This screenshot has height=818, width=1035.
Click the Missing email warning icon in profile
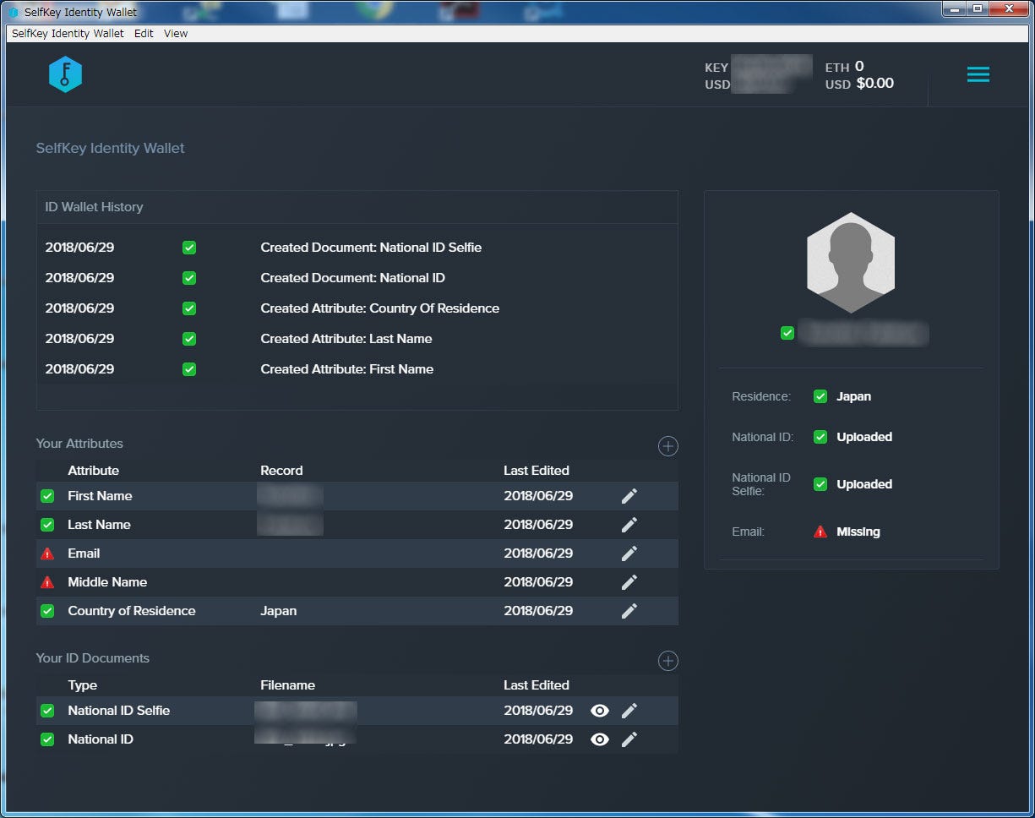pos(820,532)
